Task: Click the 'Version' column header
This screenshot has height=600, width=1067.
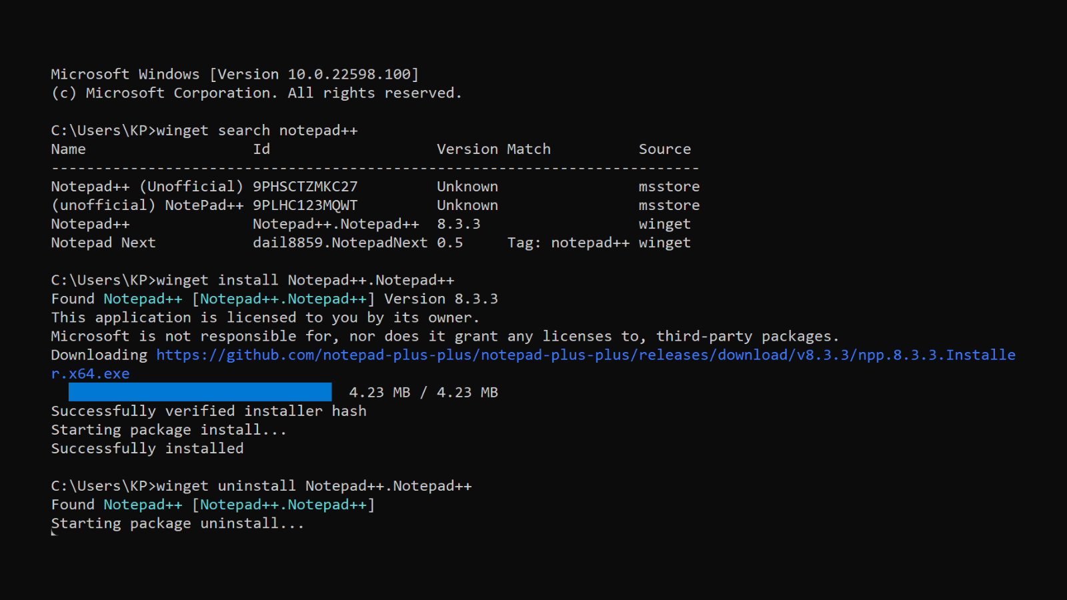Action: 467,149
